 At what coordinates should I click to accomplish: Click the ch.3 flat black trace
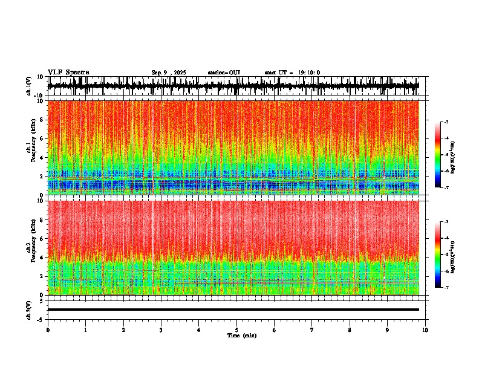click(x=233, y=310)
